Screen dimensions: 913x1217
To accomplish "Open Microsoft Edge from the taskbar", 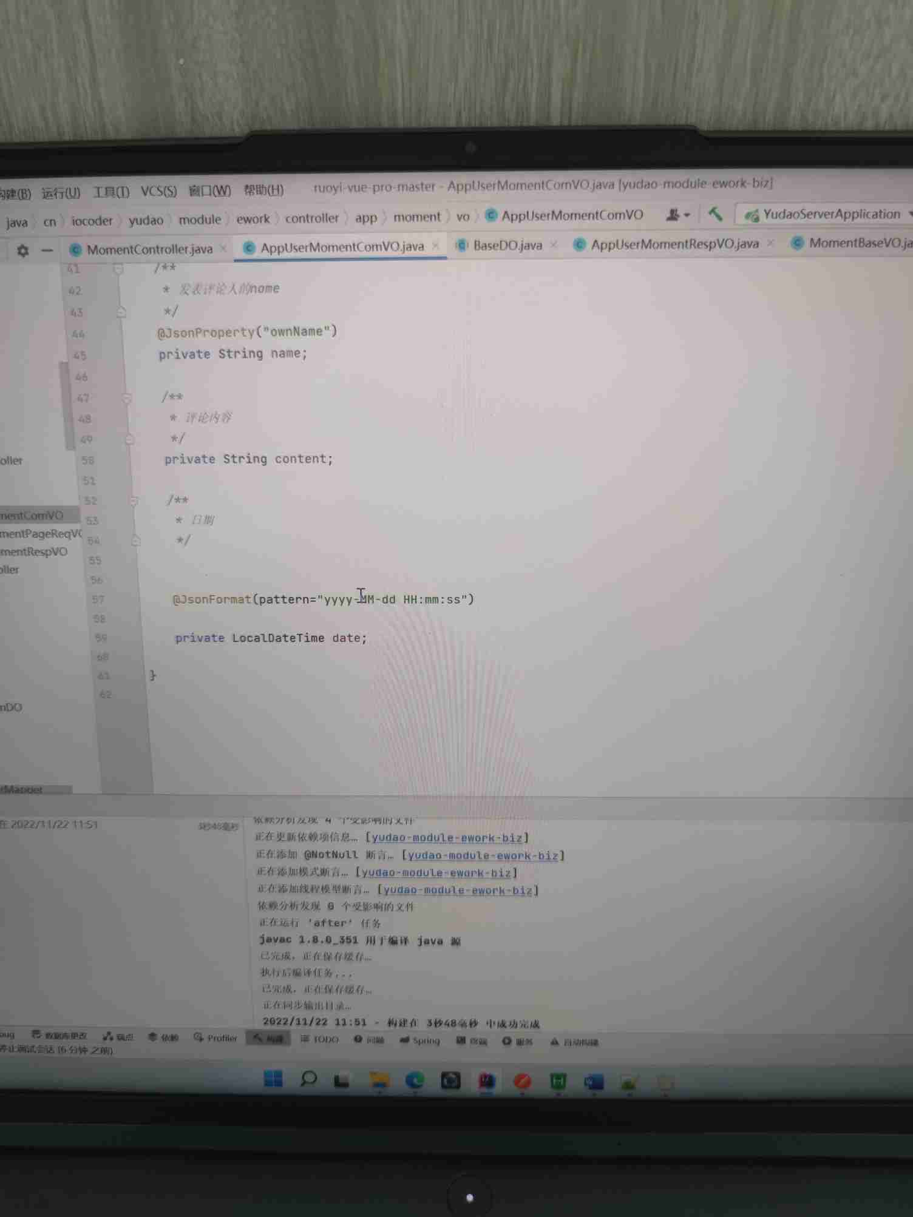I will tap(415, 1080).
